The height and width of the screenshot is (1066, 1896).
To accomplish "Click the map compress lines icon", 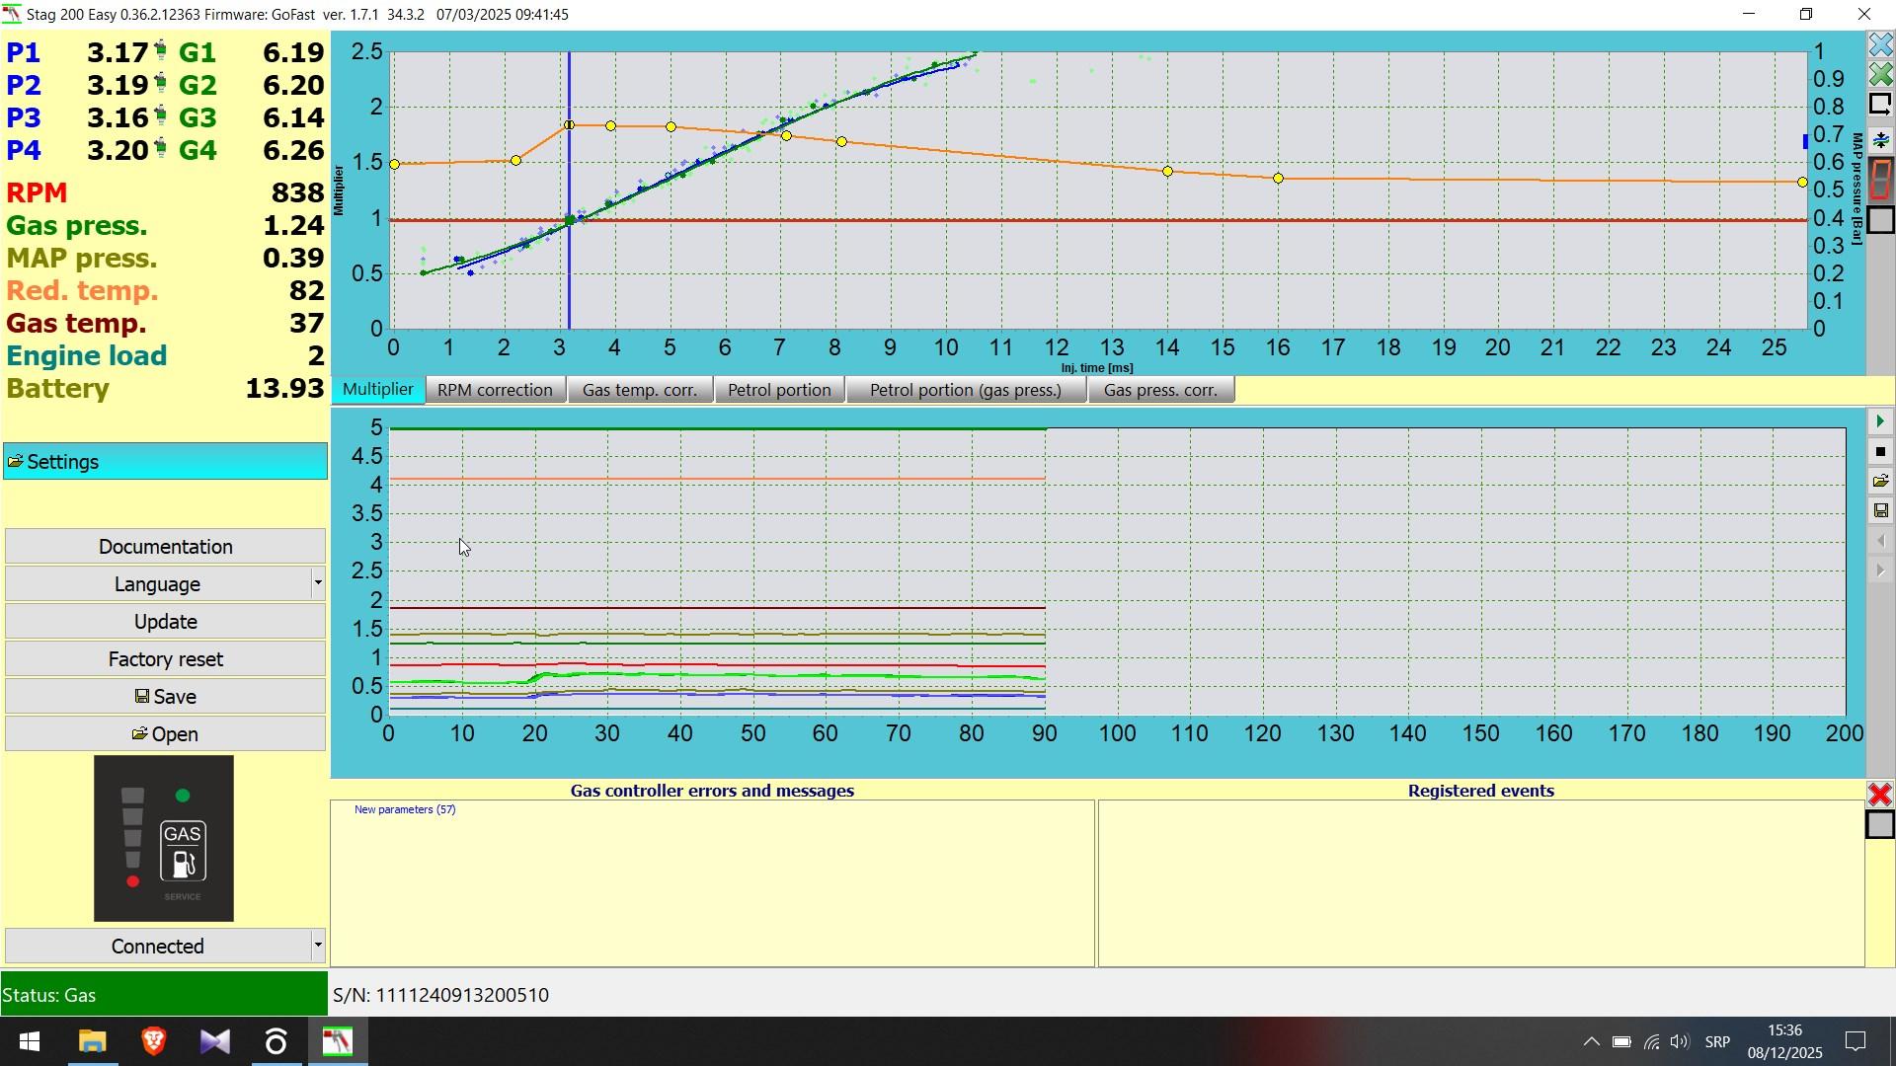I will tap(1880, 140).
